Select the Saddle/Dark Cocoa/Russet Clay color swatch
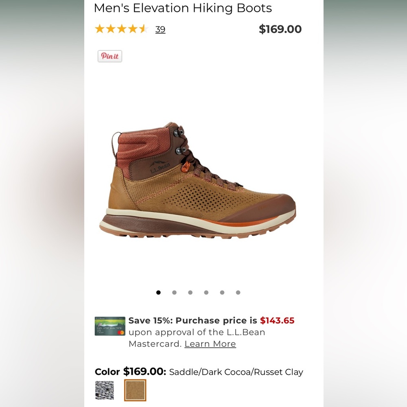This screenshot has height=407, width=407. click(x=134, y=390)
